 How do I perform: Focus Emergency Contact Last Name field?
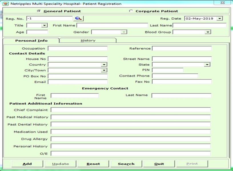coord(181,96)
